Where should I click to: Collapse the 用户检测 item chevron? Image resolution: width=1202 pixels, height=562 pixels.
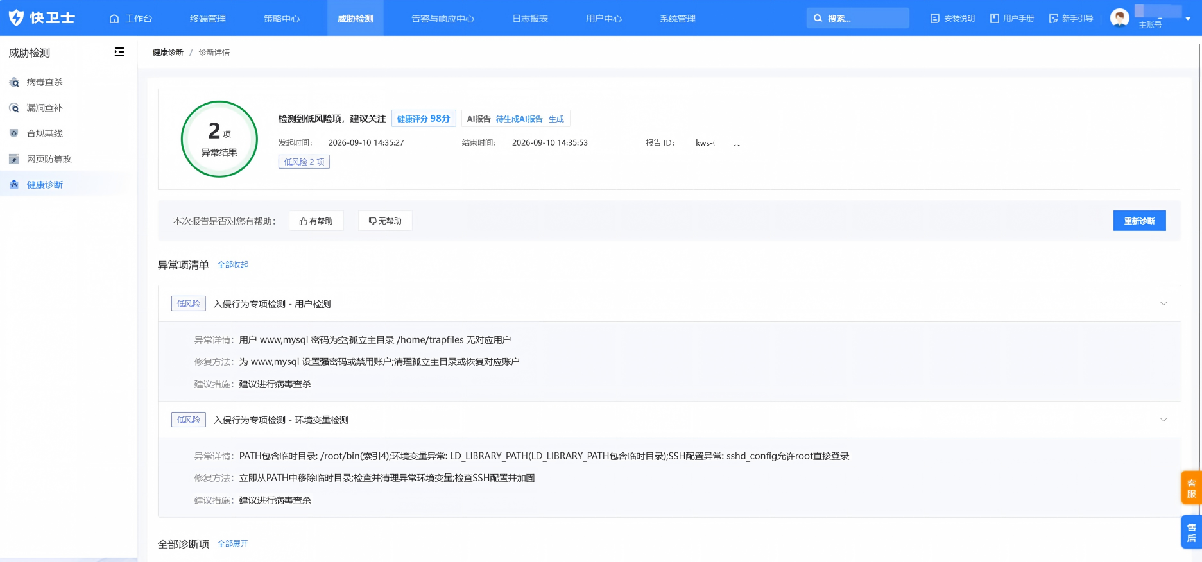coord(1163,303)
